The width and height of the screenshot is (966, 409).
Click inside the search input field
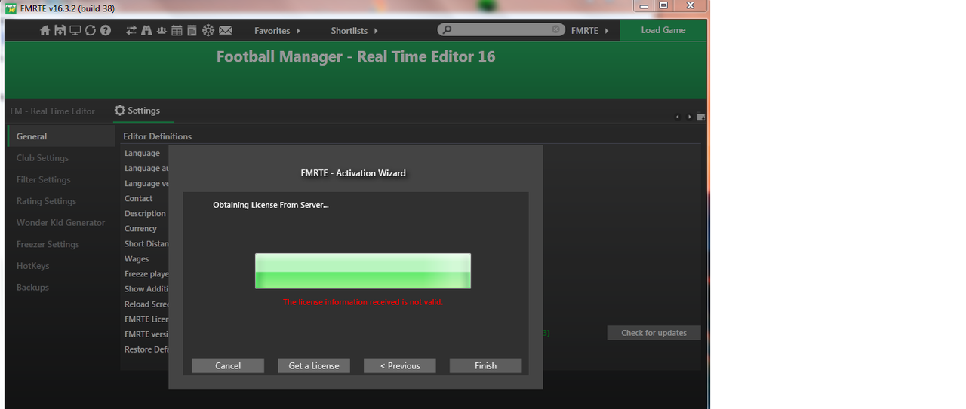500,29
